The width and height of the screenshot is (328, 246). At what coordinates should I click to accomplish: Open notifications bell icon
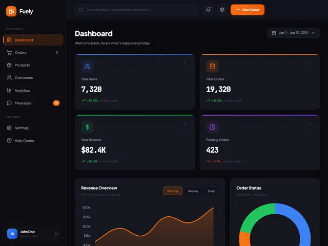(209, 10)
